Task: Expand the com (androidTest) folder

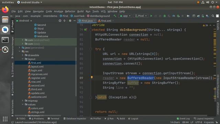Action: [23, 40]
